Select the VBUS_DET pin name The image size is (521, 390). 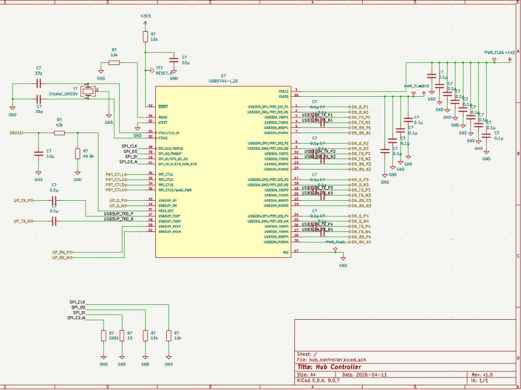(x=166, y=211)
